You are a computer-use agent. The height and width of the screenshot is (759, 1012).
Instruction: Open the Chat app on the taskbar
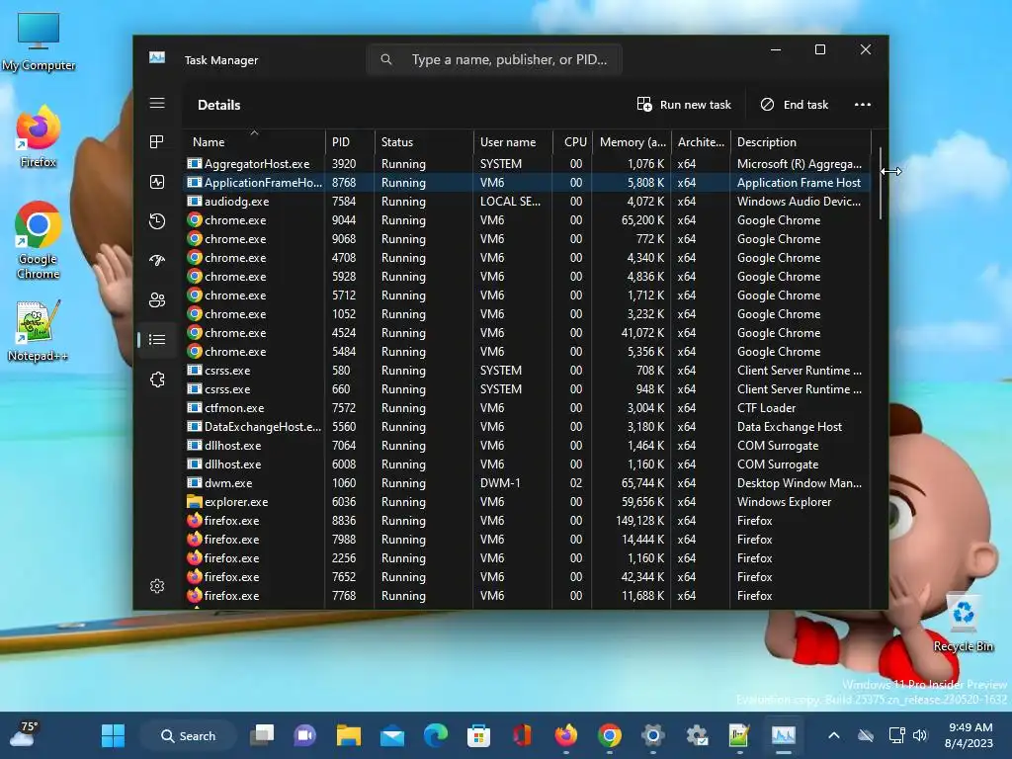pos(305,735)
